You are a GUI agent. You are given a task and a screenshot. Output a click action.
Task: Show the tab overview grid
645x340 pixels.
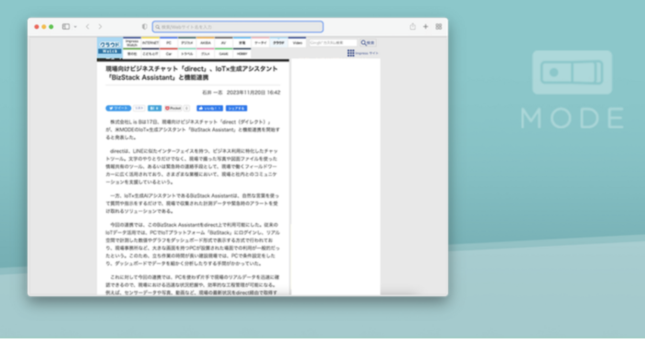tap(439, 27)
